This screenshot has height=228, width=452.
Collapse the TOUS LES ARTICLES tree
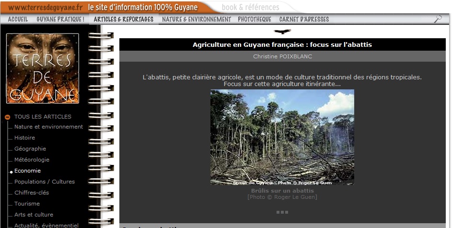[8, 117]
